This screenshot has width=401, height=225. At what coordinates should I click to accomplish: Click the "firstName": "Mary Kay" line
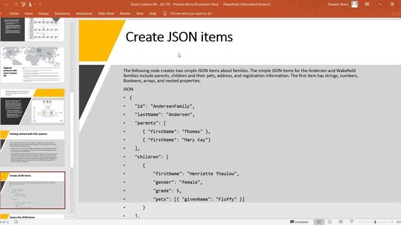point(177,140)
